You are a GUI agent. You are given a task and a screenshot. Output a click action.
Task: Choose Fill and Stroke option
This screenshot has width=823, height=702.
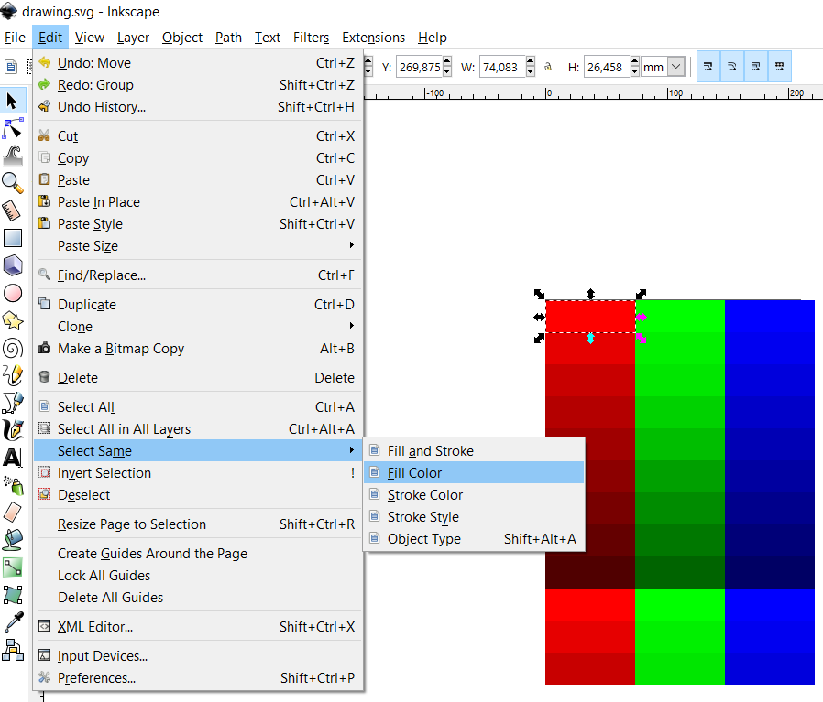coord(474,451)
